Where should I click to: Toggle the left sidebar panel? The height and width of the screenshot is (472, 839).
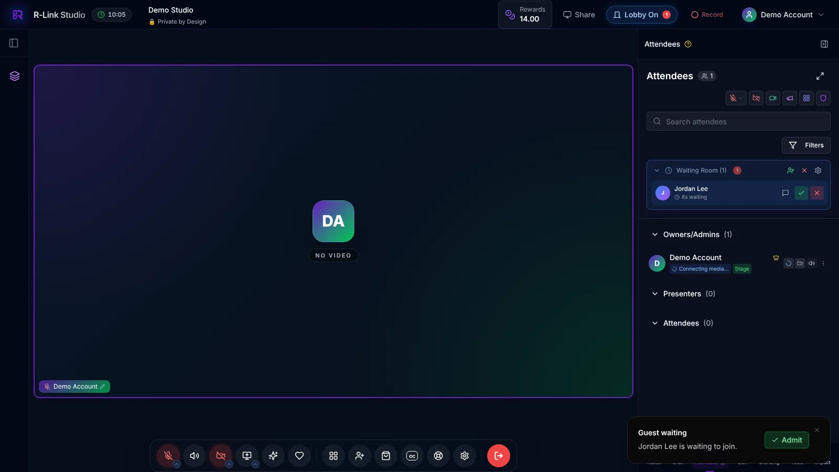point(14,43)
